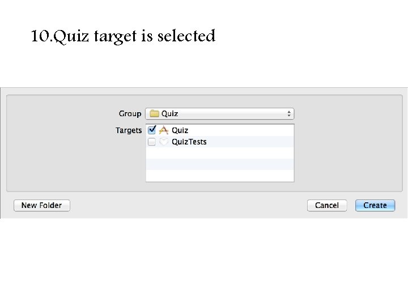408x306 pixels.
Task: Click the Group popup up-down arrows
Action: pyautogui.click(x=289, y=114)
